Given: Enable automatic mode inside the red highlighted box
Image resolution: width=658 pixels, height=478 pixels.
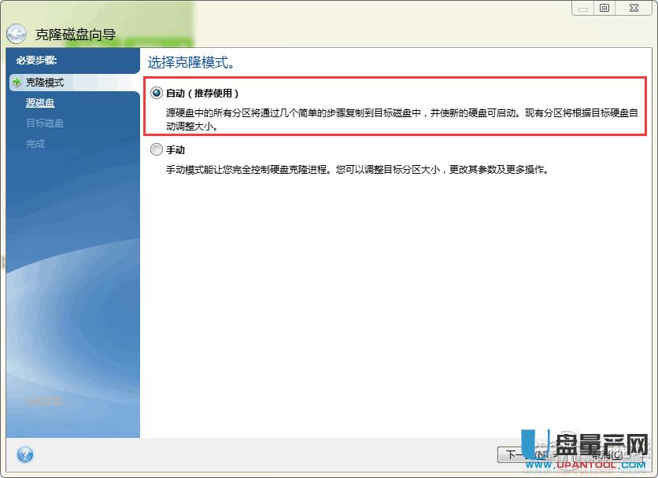Looking at the screenshot, I should pos(157,92).
